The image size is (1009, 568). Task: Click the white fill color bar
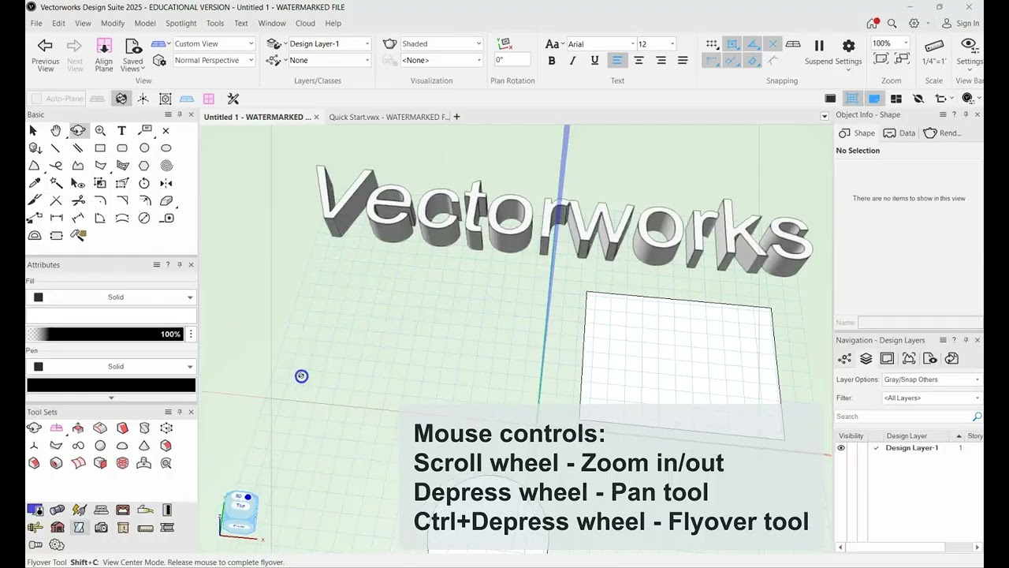pos(111,316)
